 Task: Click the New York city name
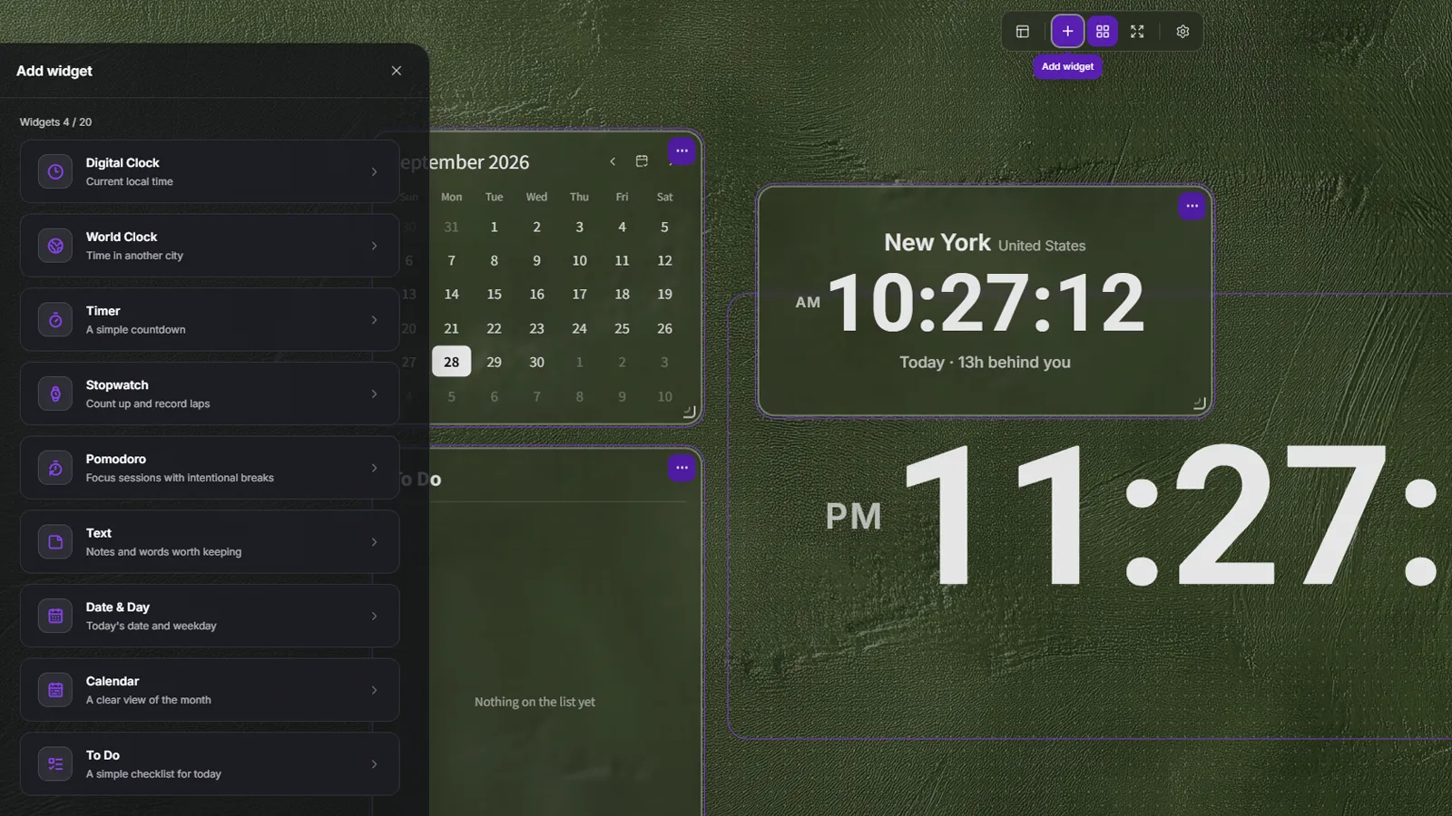pyautogui.click(x=937, y=243)
